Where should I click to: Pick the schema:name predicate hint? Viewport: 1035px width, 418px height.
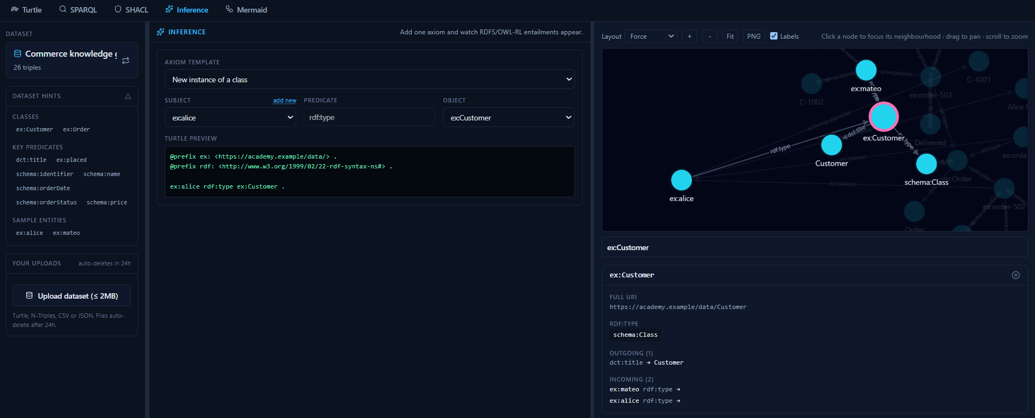point(102,174)
